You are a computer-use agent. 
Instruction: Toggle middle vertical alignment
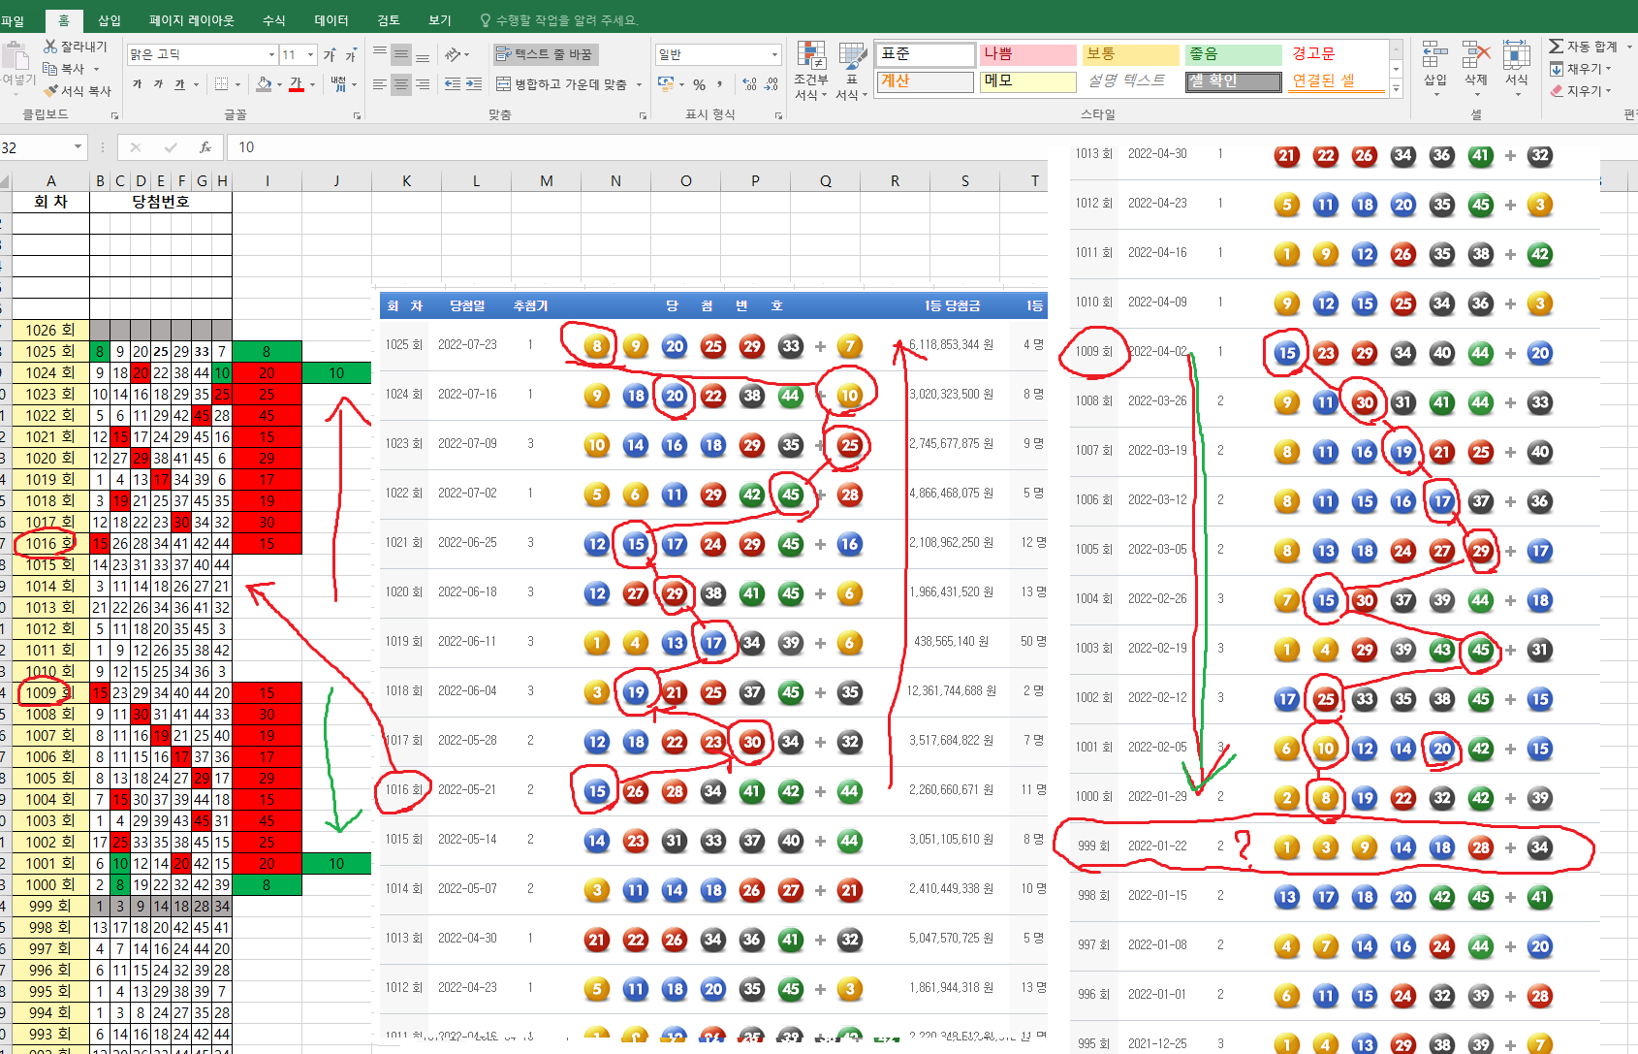coord(400,54)
